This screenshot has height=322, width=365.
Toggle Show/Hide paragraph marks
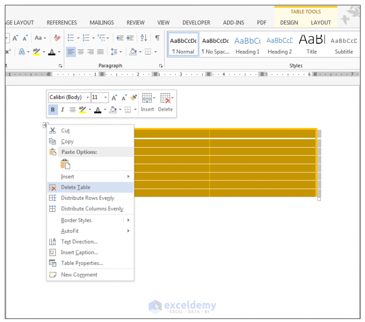(x=157, y=38)
